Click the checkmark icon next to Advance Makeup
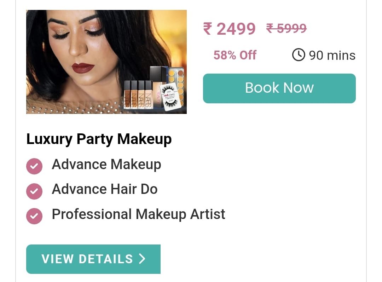The height and width of the screenshot is (282, 382). point(34,166)
